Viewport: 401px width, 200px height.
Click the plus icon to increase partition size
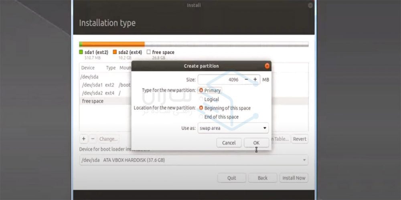click(255, 80)
